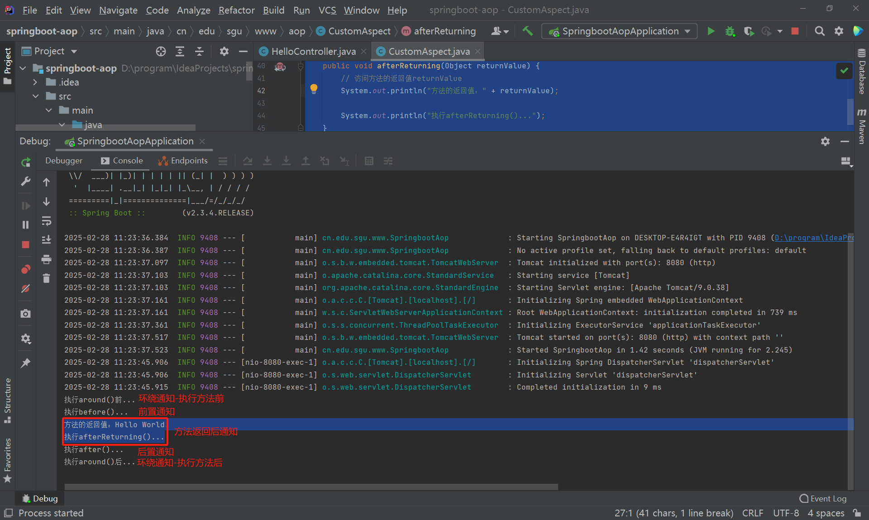Toggle Scroll to End of console
The image size is (869, 520).
46,240
